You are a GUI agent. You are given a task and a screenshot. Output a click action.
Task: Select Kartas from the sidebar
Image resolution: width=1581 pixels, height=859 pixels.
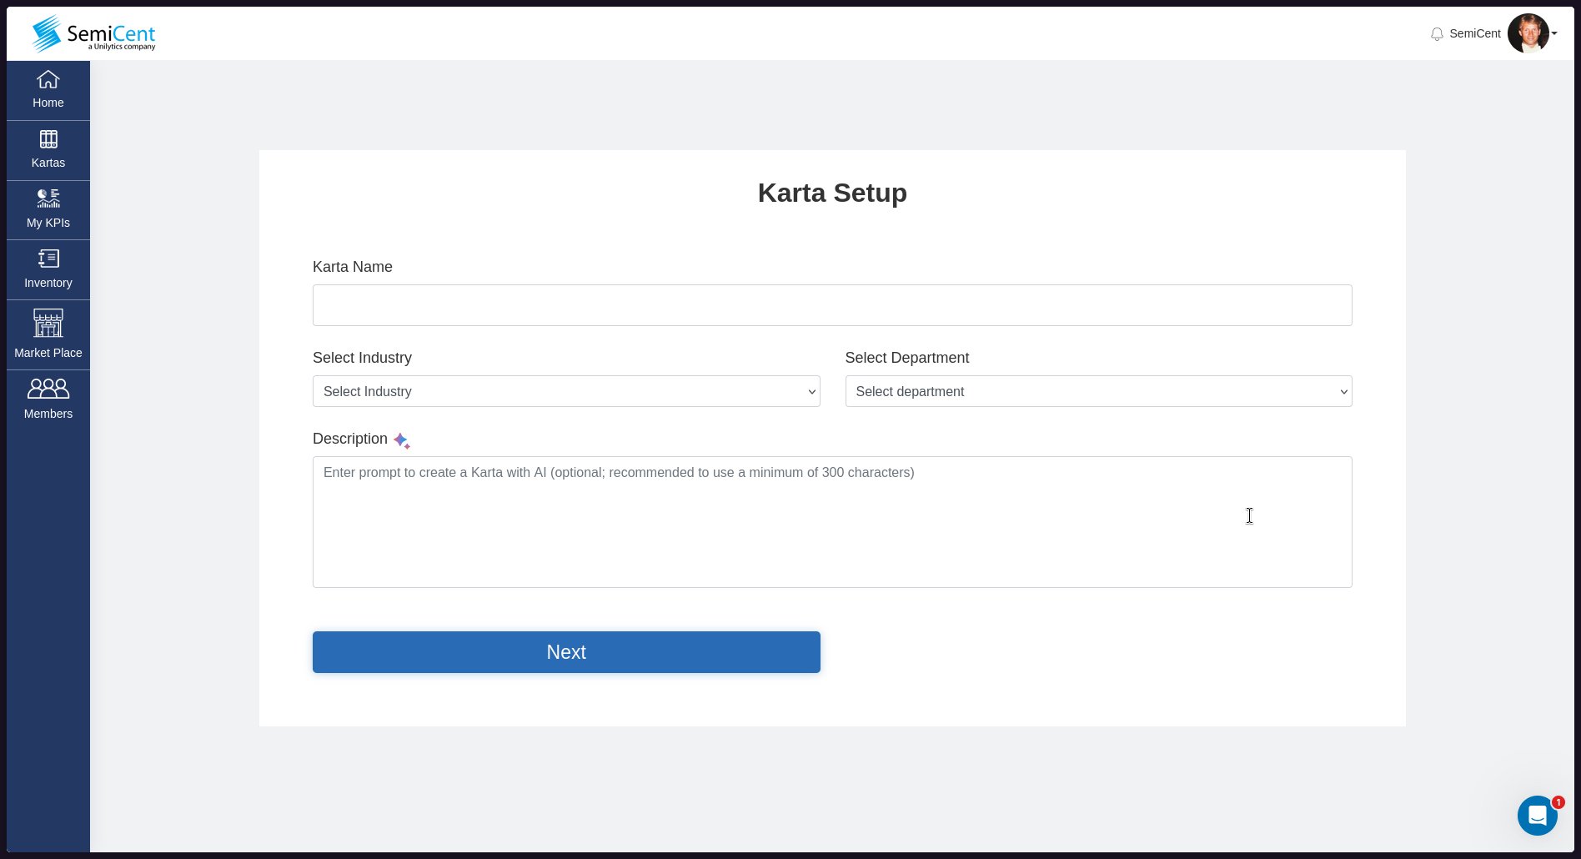coord(48,149)
